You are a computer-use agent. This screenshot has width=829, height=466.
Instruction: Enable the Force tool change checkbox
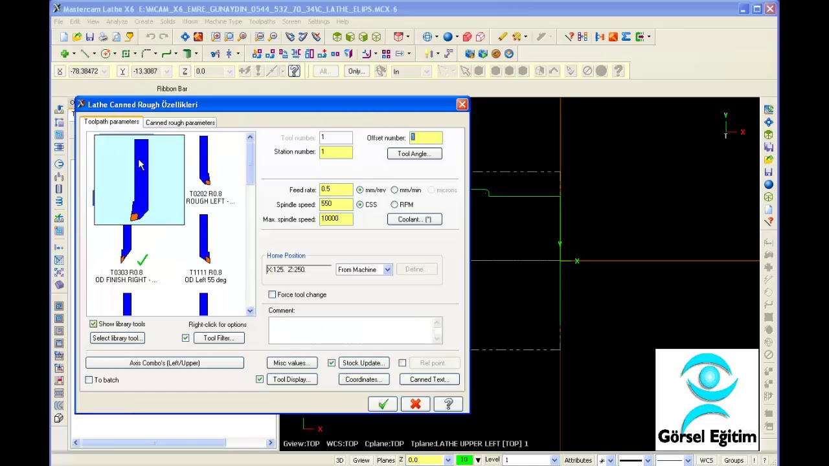[x=273, y=294]
